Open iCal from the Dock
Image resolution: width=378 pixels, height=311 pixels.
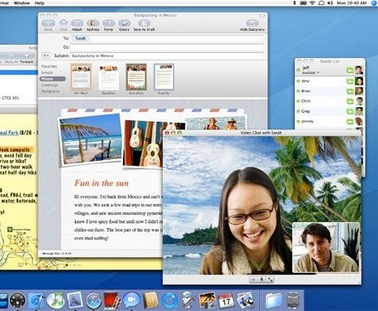click(226, 301)
